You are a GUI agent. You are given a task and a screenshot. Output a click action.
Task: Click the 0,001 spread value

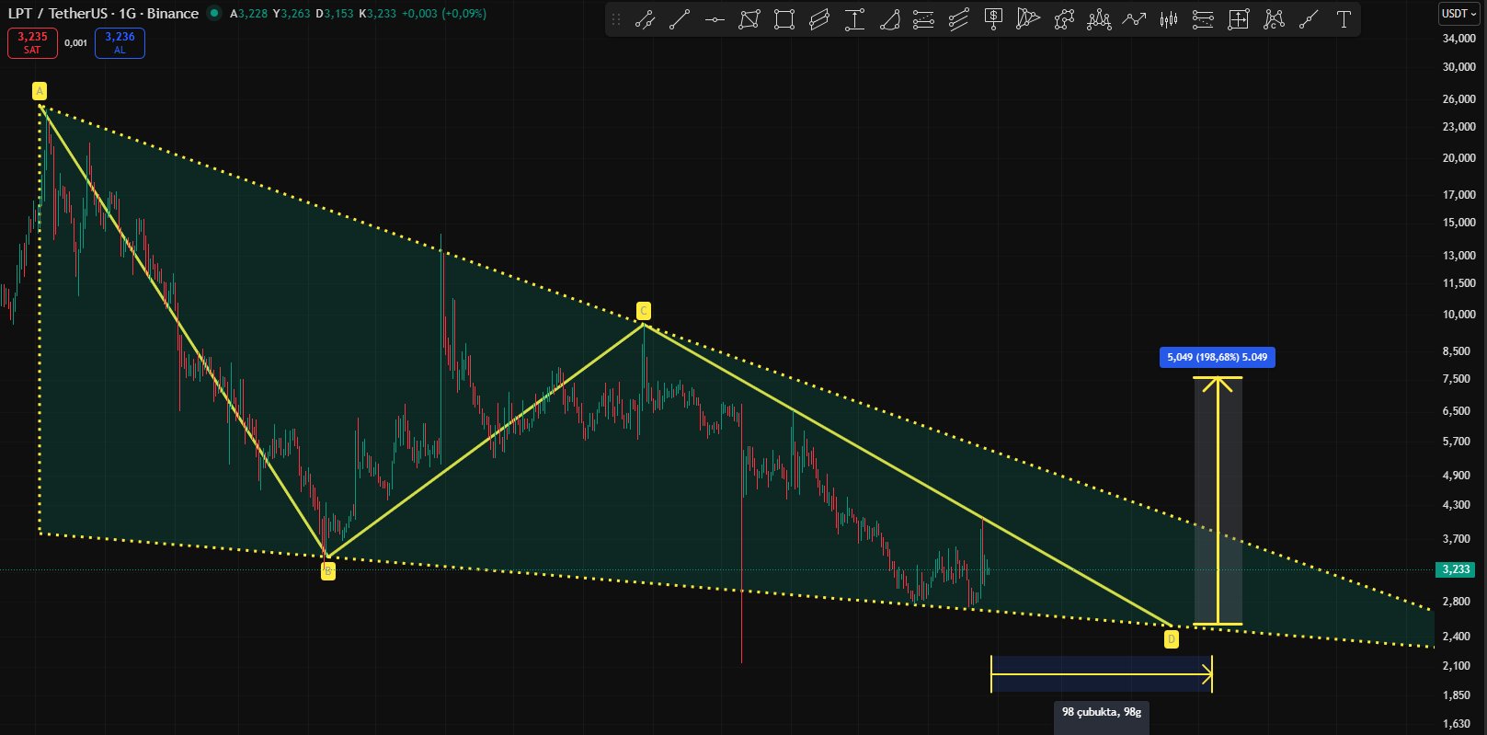[76, 43]
